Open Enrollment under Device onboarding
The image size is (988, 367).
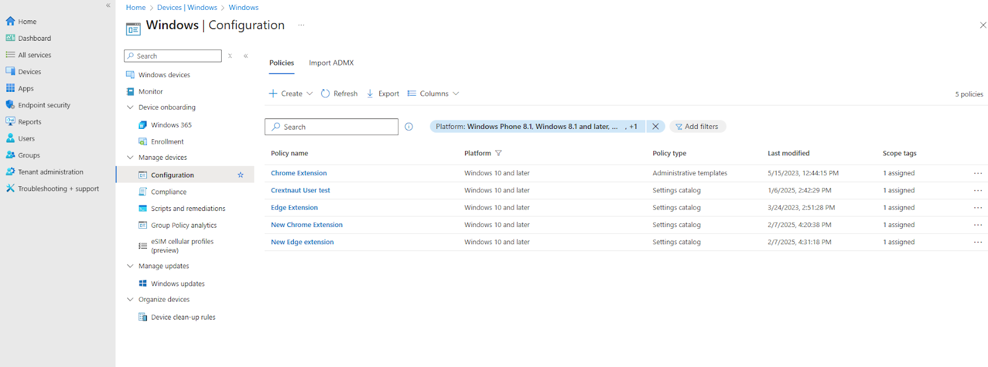tap(167, 141)
